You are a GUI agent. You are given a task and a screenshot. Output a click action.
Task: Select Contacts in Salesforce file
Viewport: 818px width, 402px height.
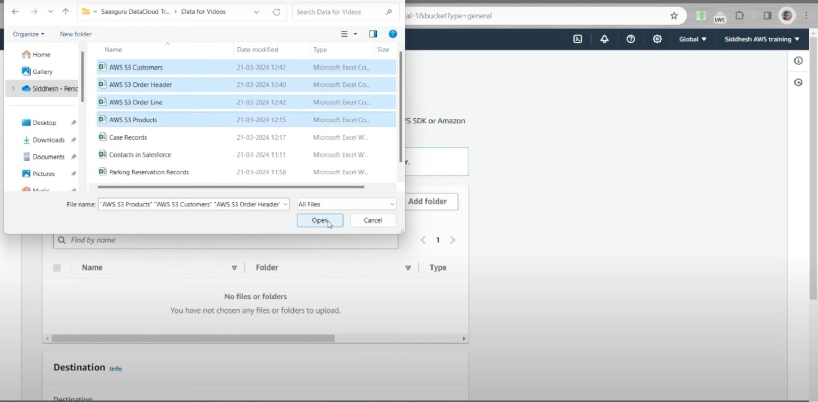point(246,154)
